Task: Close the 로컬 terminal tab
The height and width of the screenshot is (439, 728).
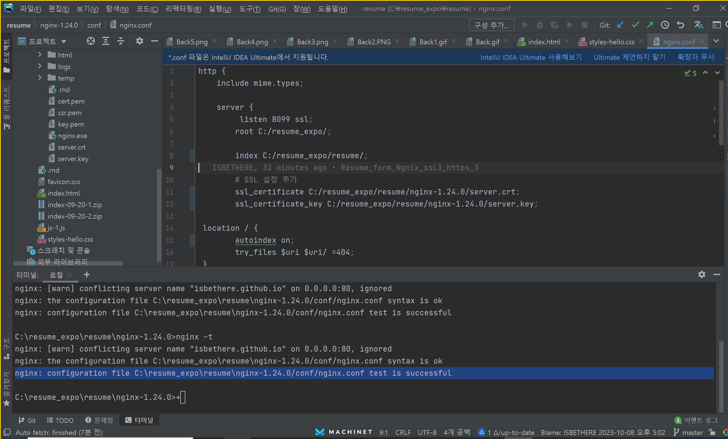Action: coord(70,275)
